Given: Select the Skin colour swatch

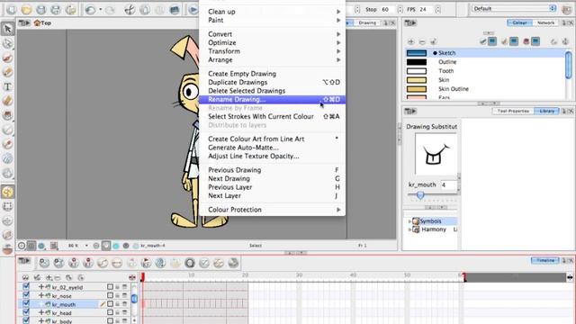Looking at the screenshot, I should 416,80.
